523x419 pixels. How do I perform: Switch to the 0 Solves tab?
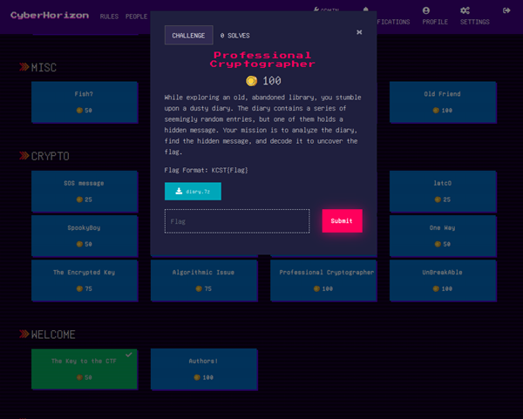[x=234, y=36]
